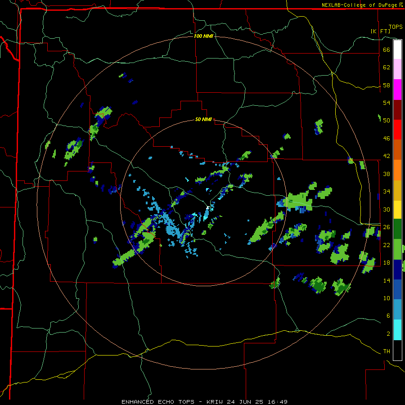The image size is (405, 405).
Task: Select the legend value 46
Action: click(x=387, y=139)
